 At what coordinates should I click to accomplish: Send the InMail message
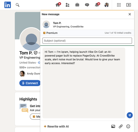[x=130, y=115]
